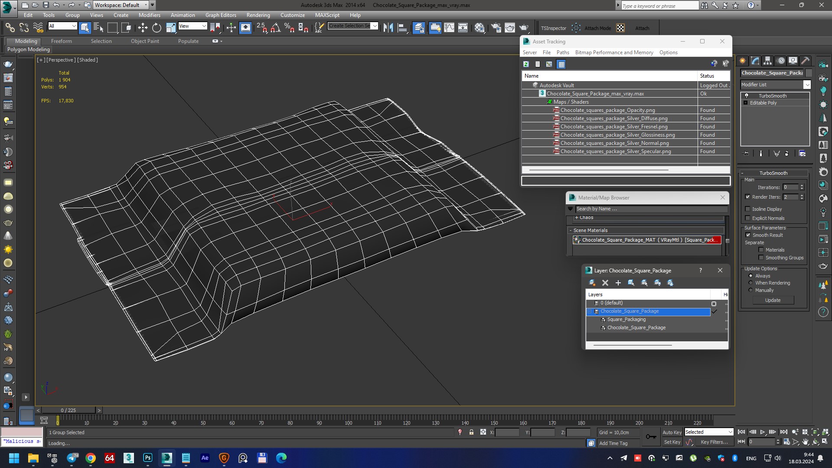Select Manually update option
Viewport: 832px width, 468px height.
751,290
